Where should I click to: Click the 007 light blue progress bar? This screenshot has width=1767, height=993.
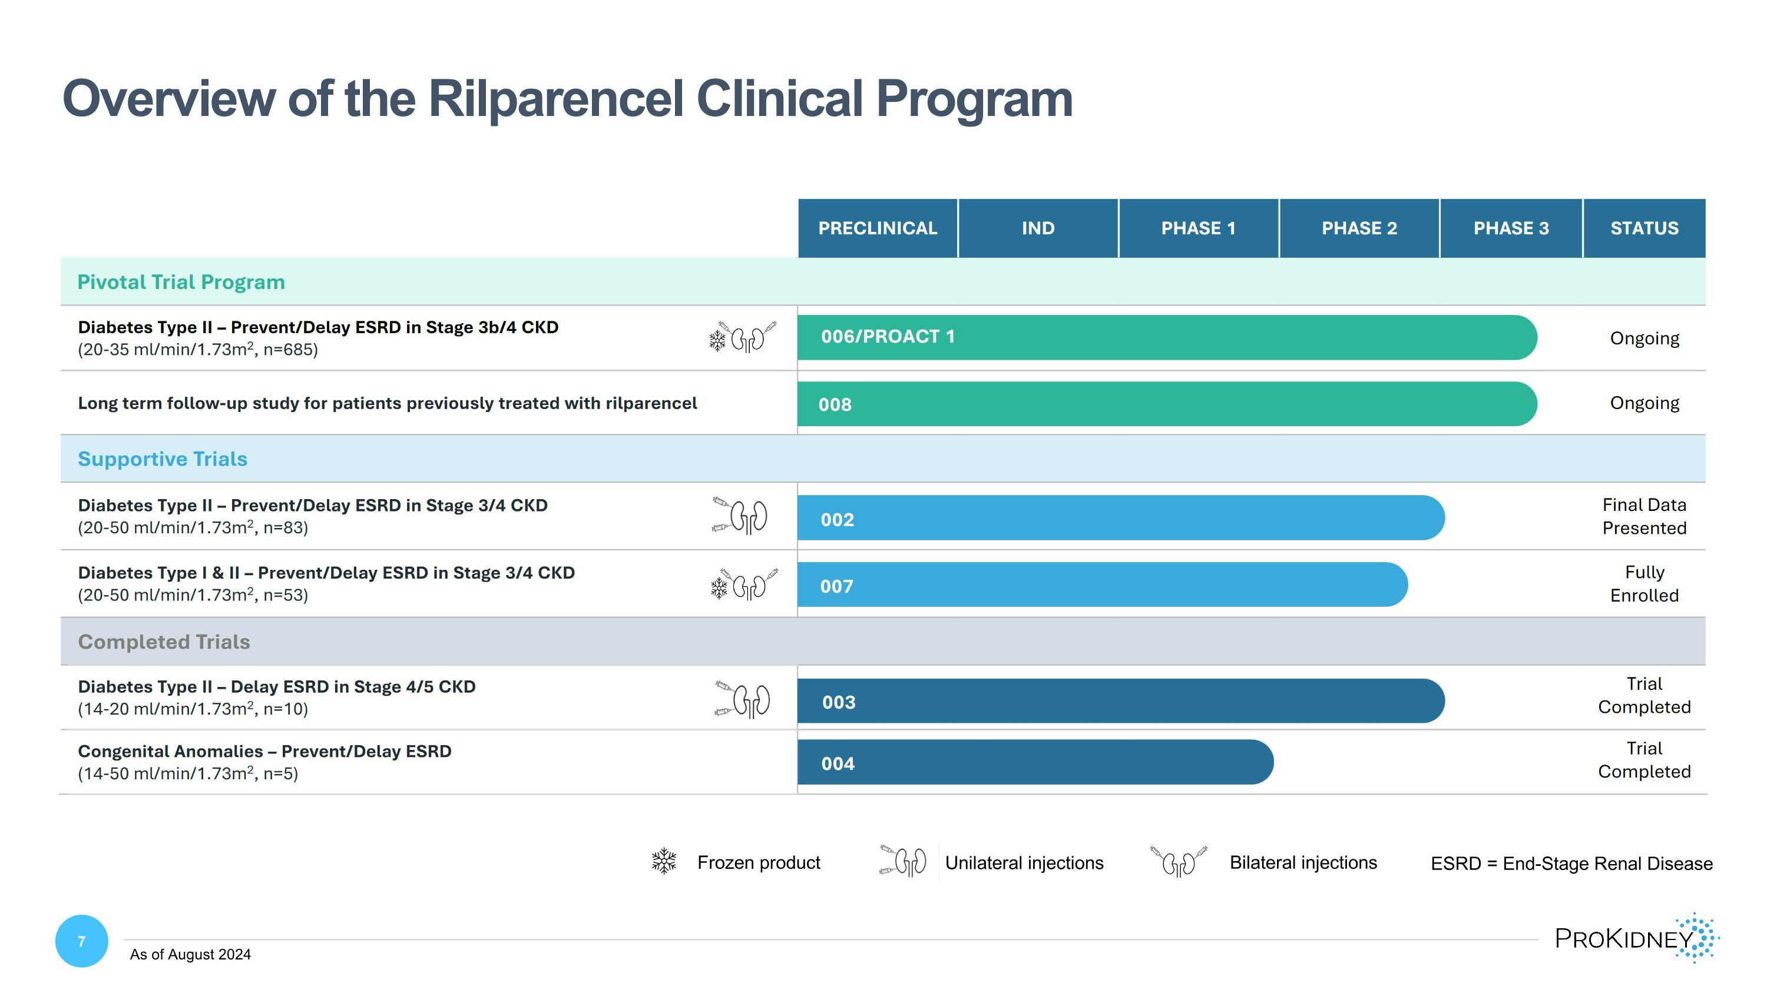click(x=1103, y=584)
